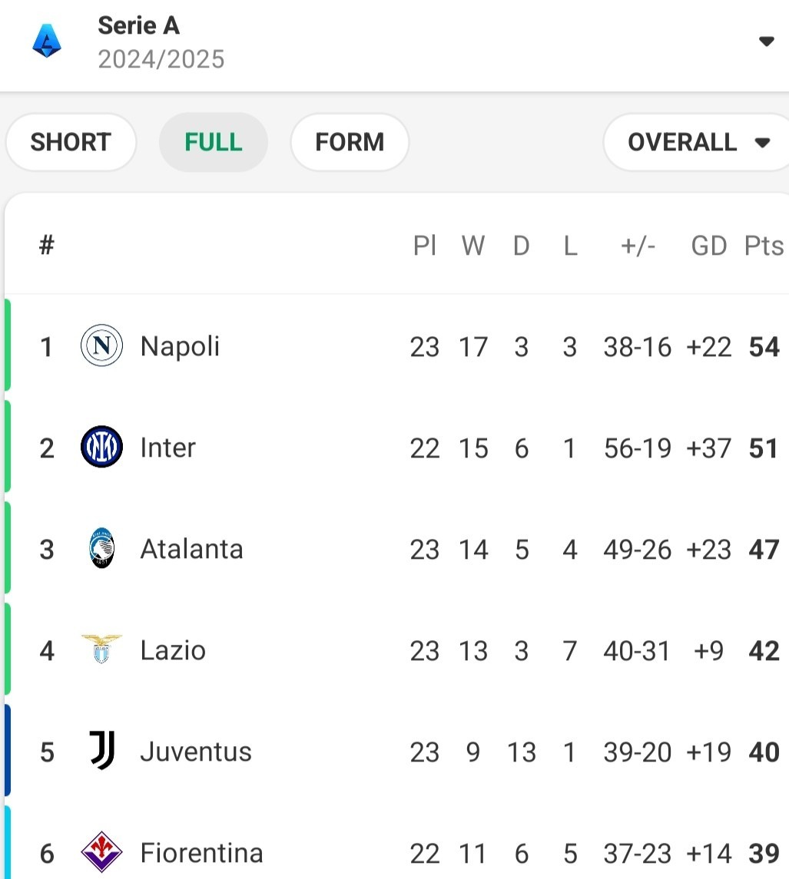
Task: Open the Napoli club crest
Action: coord(101,345)
